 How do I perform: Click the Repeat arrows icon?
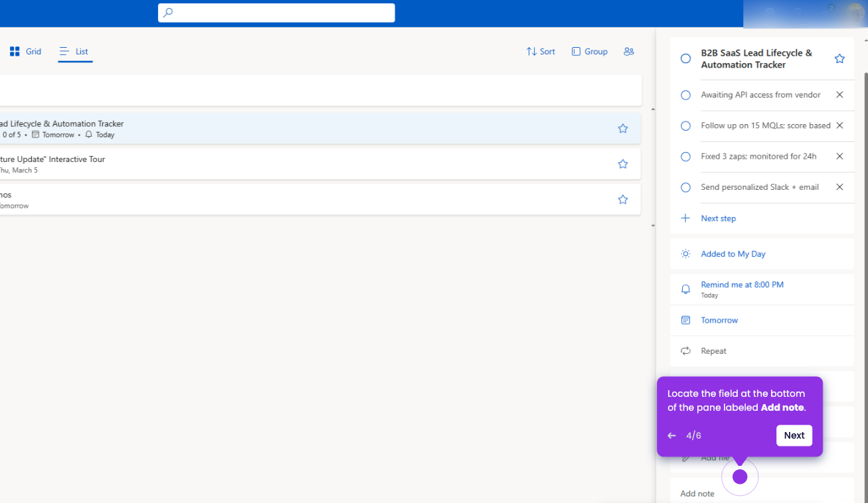pos(686,351)
